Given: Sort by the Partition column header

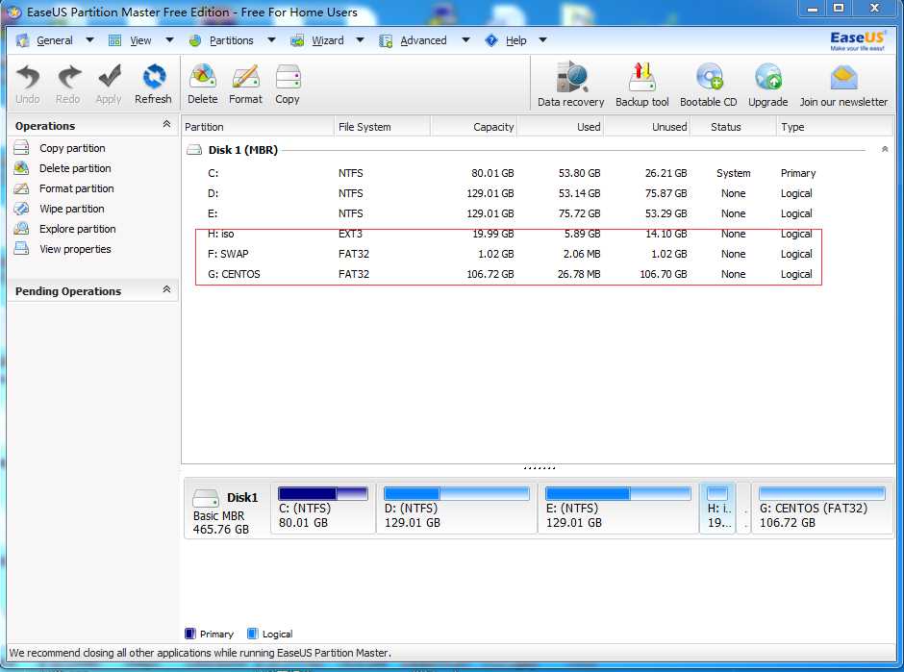Looking at the screenshot, I should click(258, 127).
